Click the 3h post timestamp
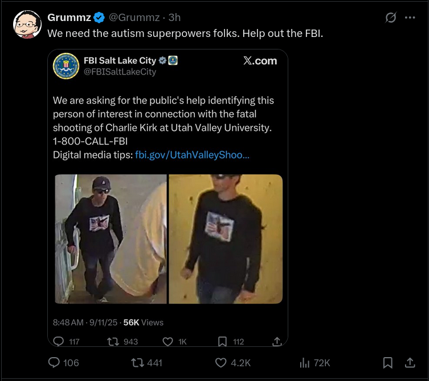The image size is (429, 381). pyautogui.click(x=174, y=18)
